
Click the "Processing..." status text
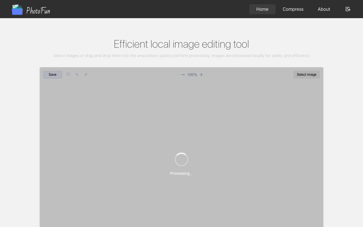pyautogui.click(x=181, y=173)
